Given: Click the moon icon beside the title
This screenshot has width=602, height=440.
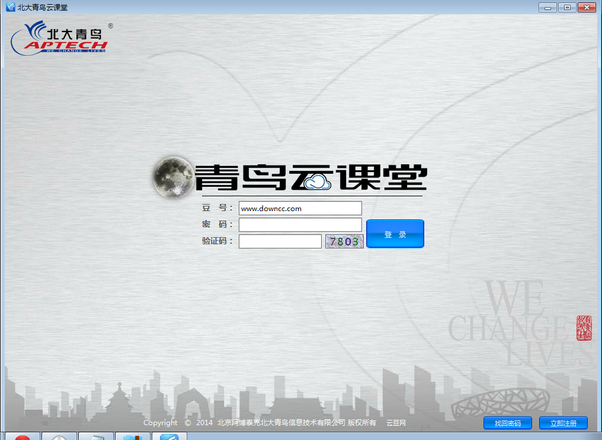Looking at the screenshot, I should pyautogui.click(x=172, y=176).
